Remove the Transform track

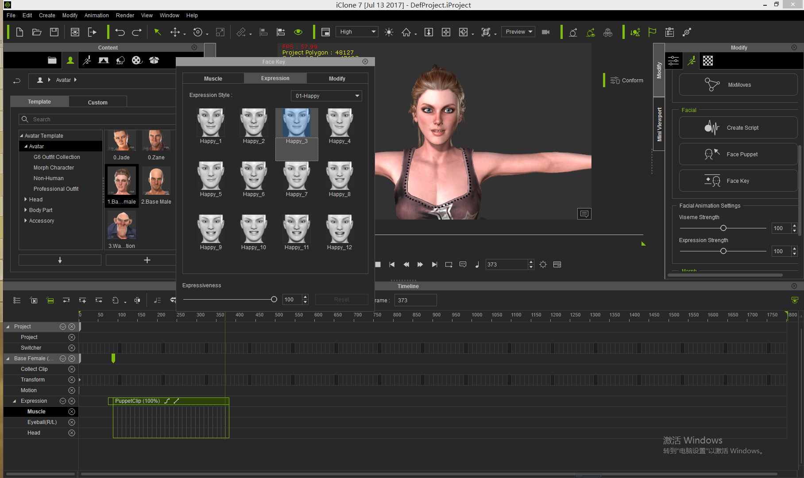pos(72,380)
